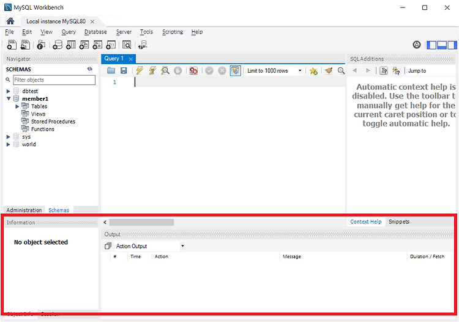Expand the sys schema

[x=8, y=137]
